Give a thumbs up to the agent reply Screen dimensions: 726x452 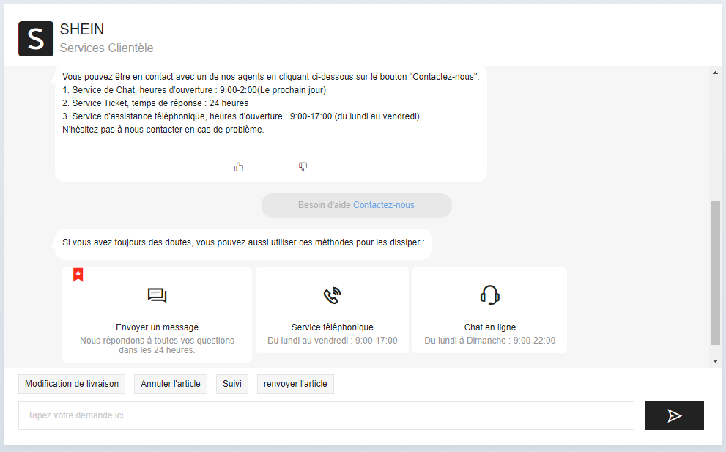pos(239,166)
